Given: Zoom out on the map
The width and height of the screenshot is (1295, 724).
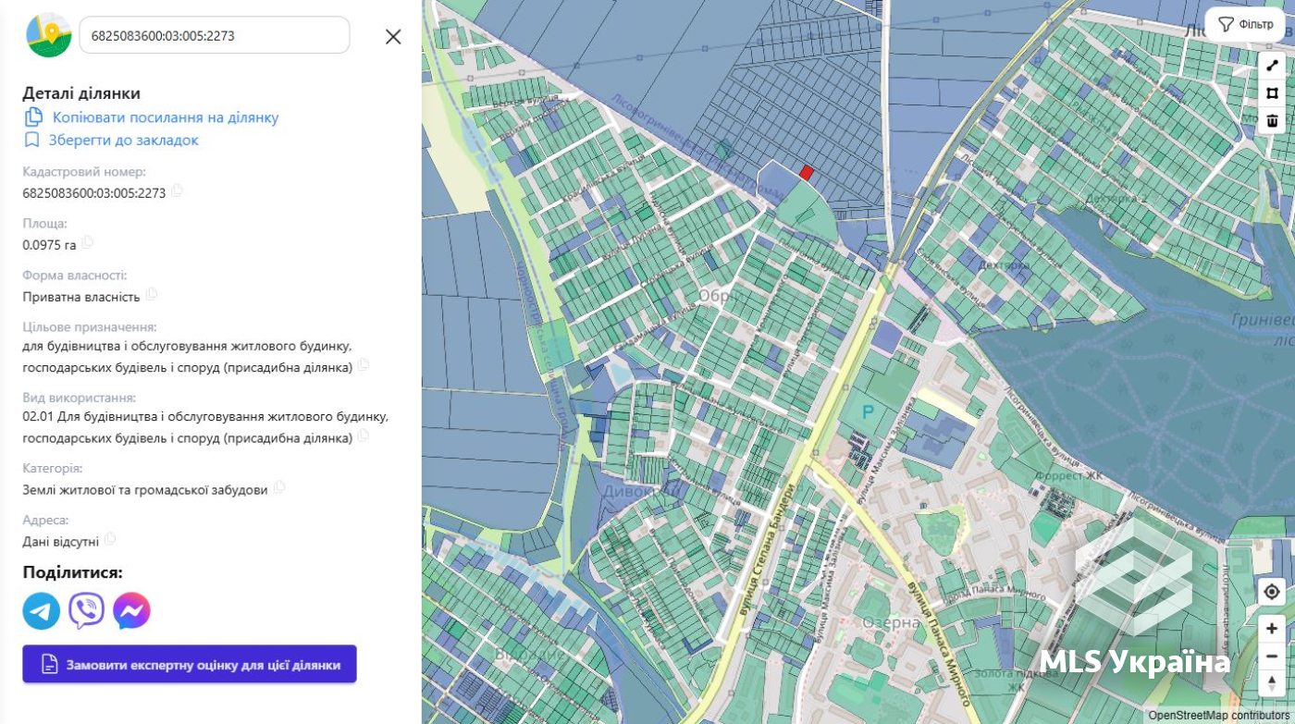Looking at the screenshot, I should coord(1272,656).
